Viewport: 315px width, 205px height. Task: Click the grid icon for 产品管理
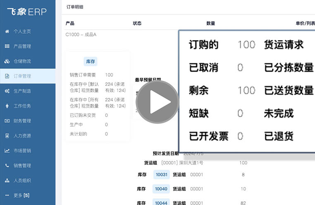(x=7, y=46)
